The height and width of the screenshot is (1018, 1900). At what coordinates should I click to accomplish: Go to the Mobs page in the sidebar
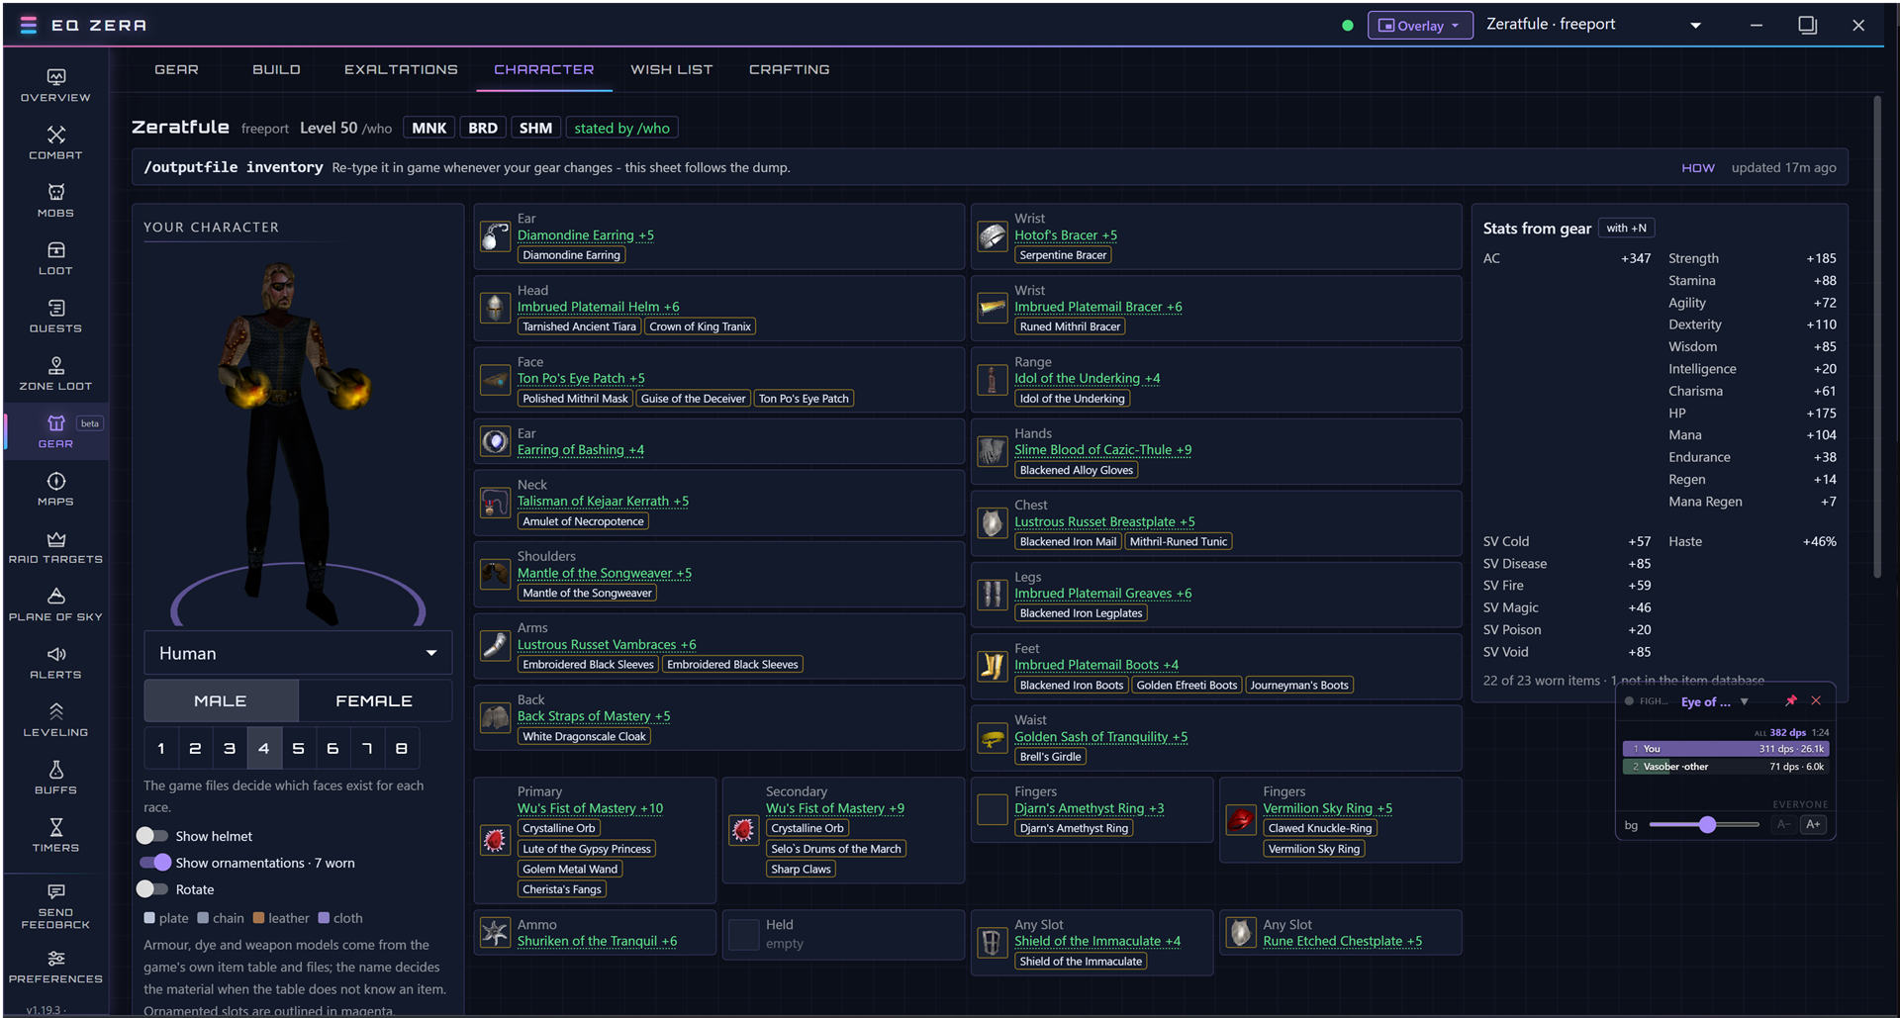point(55,201)
